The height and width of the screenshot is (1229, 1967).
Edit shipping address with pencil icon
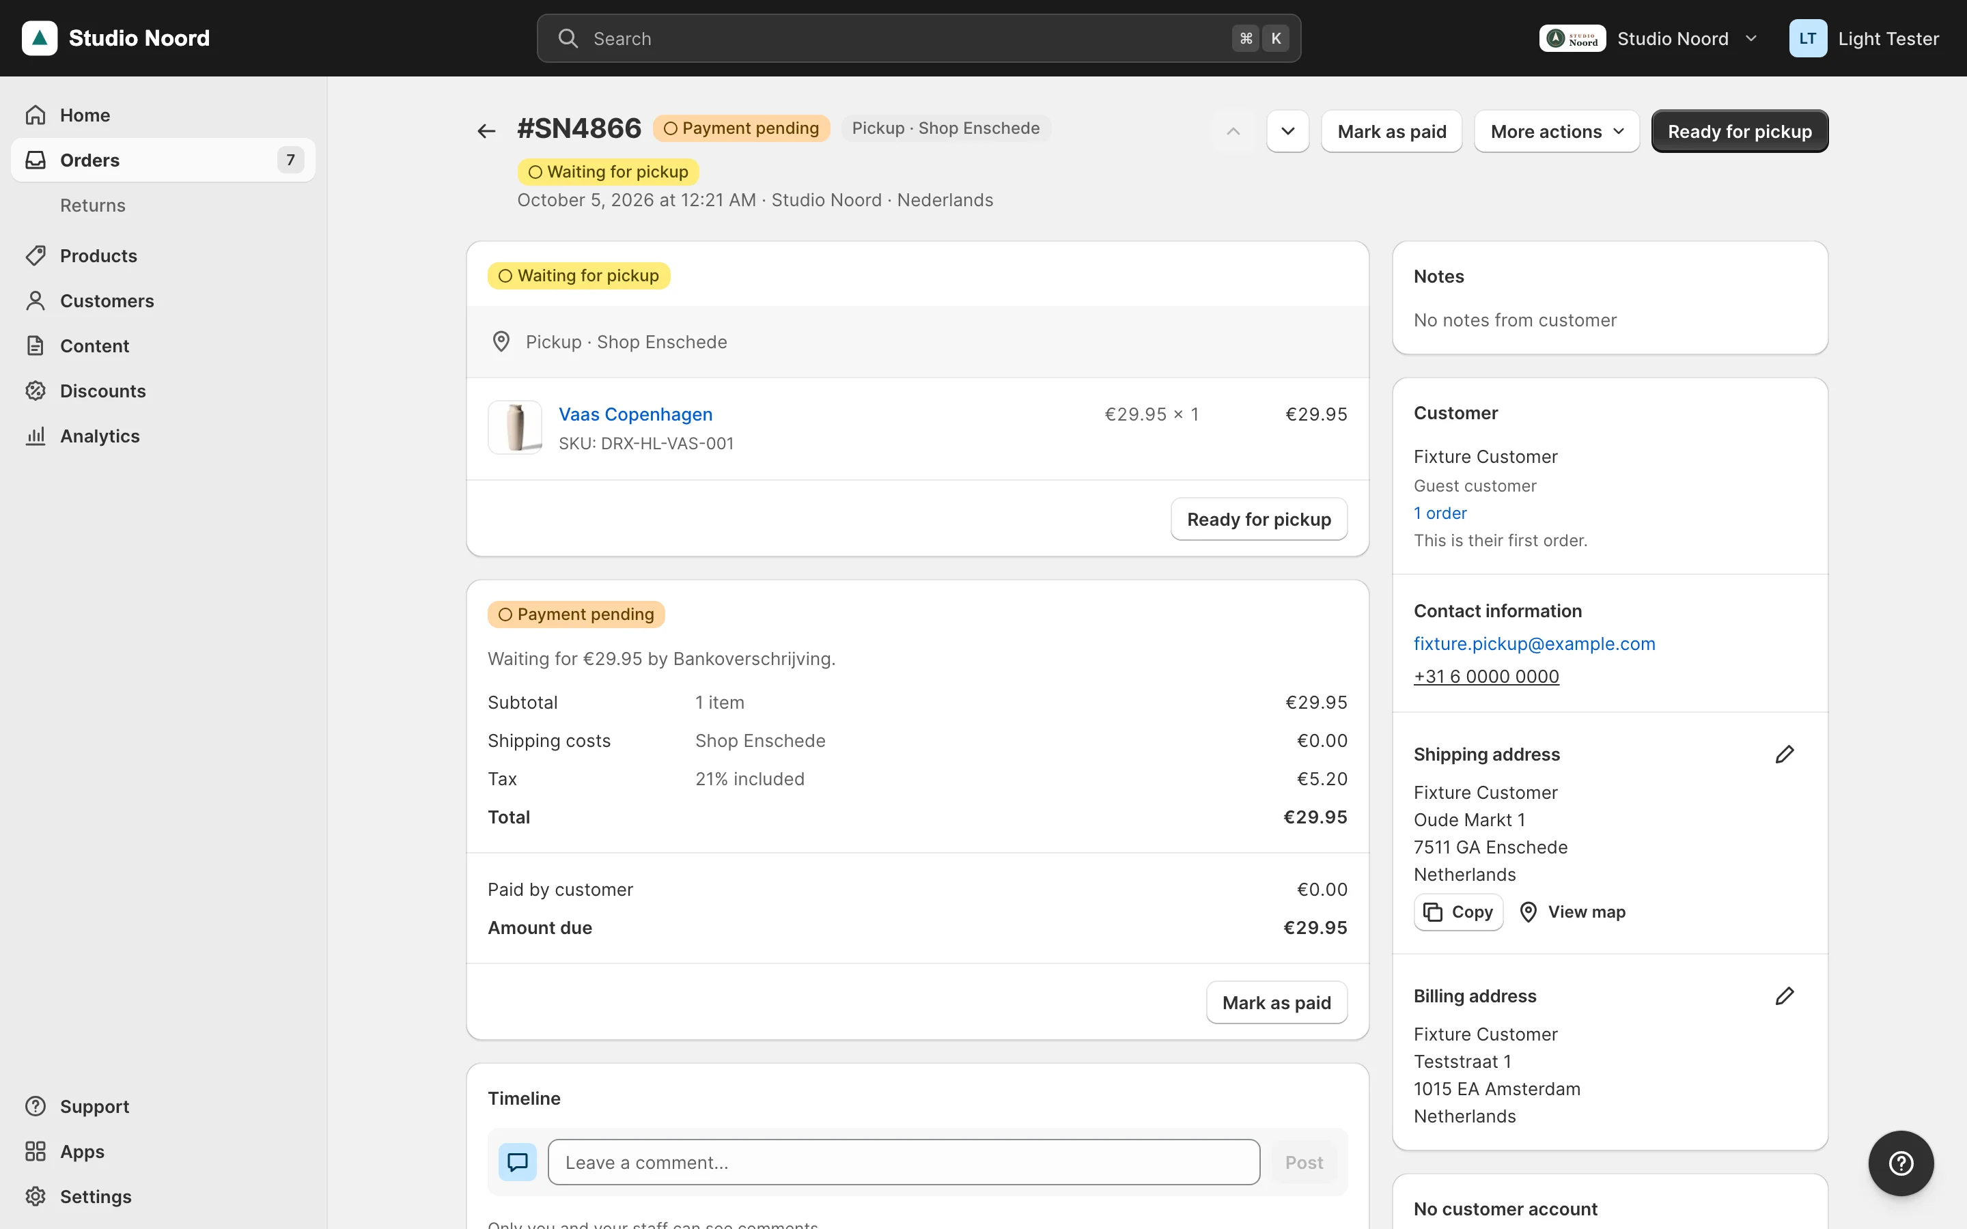point(1784,754)
